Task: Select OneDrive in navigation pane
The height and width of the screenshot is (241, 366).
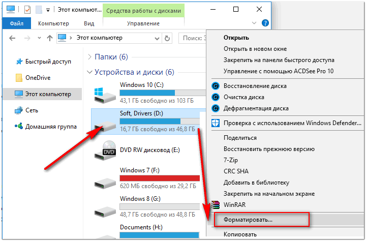Action: [x=33, y=77]
